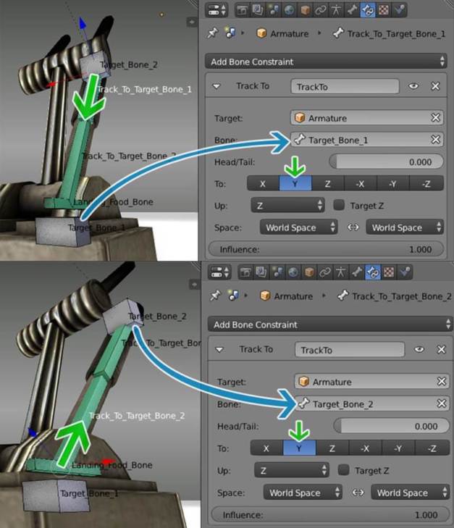454x528 pixels.
Task: Open editor type selector in Target_Bone_1 panel
Action: [x=217, y=9]
